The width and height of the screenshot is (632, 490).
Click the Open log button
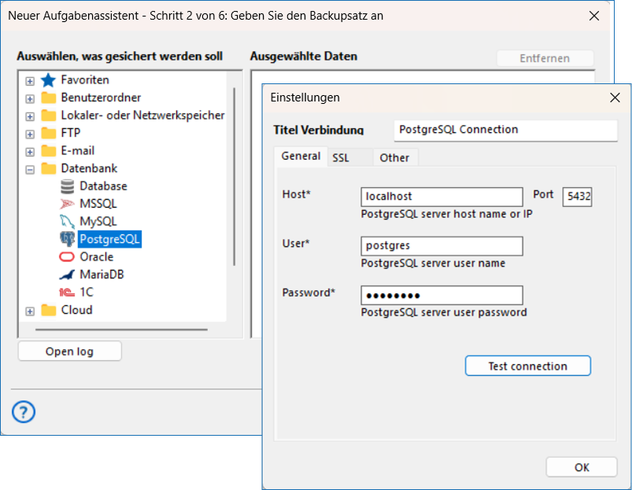point(69,351)
